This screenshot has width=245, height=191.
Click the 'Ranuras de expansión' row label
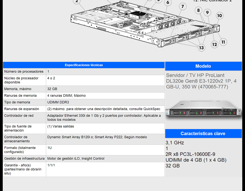point(22,109)
